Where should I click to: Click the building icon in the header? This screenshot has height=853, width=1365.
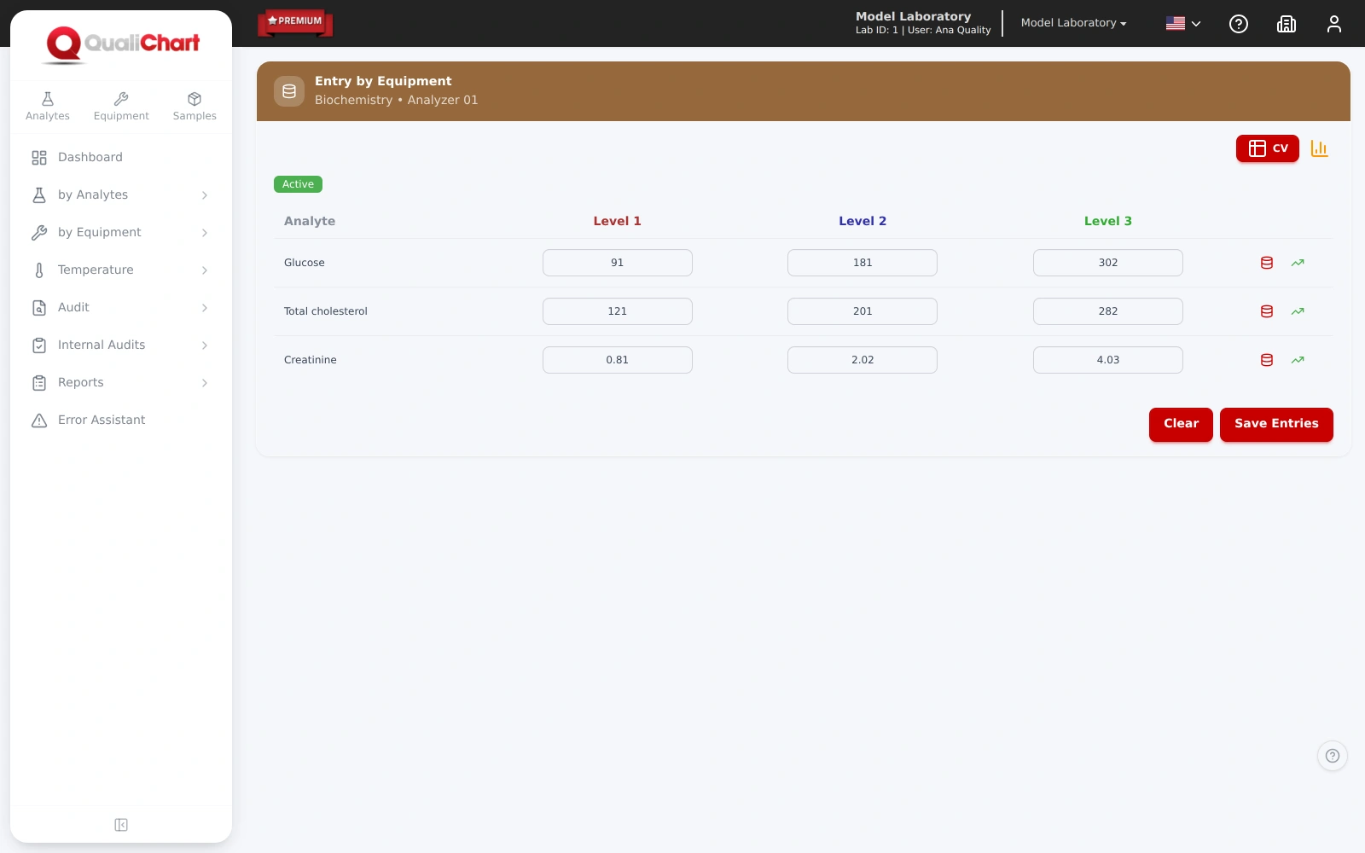click(x=1287, y=24)
